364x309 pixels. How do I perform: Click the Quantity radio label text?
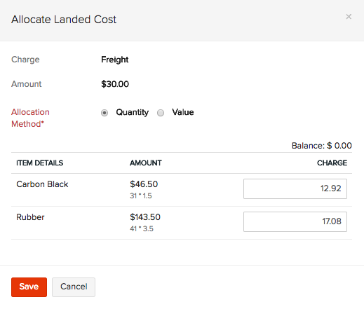(132, 112)
